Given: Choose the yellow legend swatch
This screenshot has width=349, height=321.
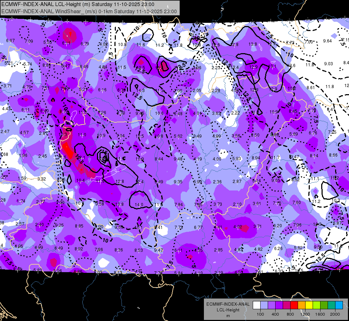Looking at the screenshot, I should 309,305.
